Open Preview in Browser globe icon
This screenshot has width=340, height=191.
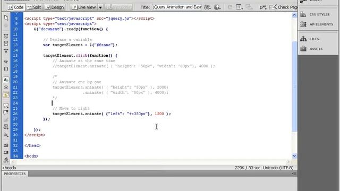(x=217, y=7)
